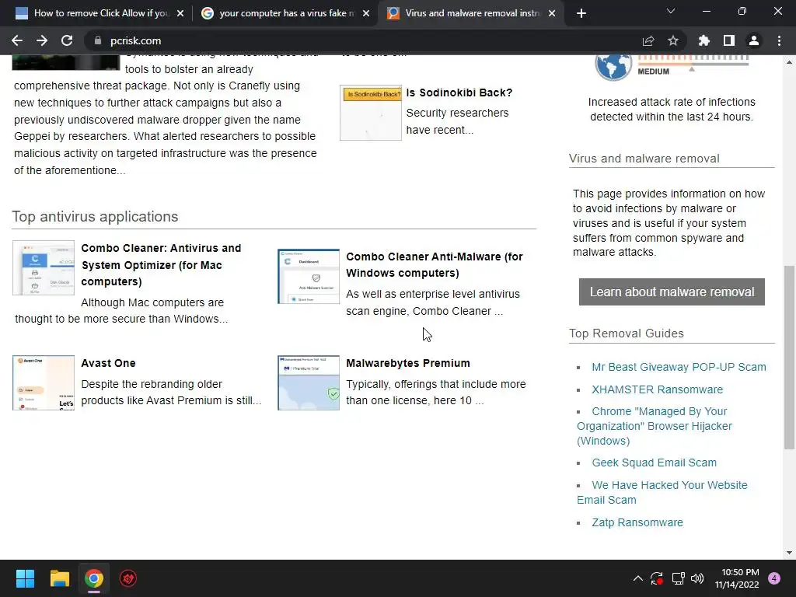Click Chrome icon in taskbar
The height and width of the screenshot is (597, 796).
[x=94, y=578]
